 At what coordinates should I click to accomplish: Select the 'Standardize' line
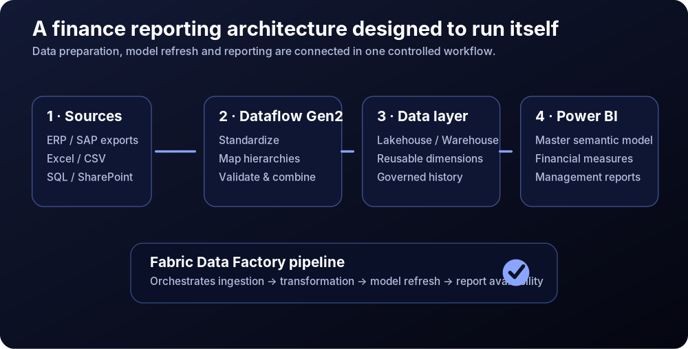point(249,140)
